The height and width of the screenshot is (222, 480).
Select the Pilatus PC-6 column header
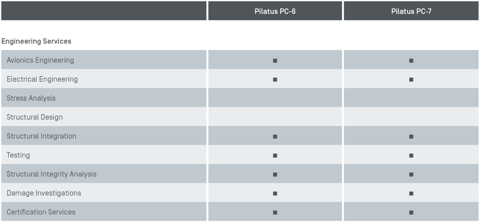tap(275, 11)
